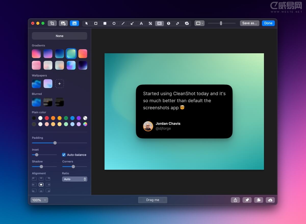This screenshot has height=224, width=306.
Task: Choose the red plain color swatch
Action: point(47,118)
